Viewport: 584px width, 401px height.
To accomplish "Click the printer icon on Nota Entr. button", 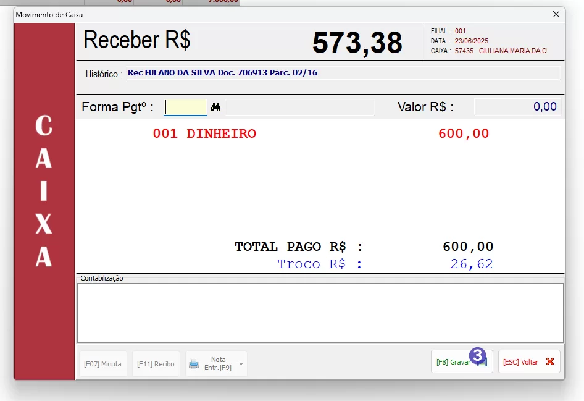I will (x=194, y=364).
